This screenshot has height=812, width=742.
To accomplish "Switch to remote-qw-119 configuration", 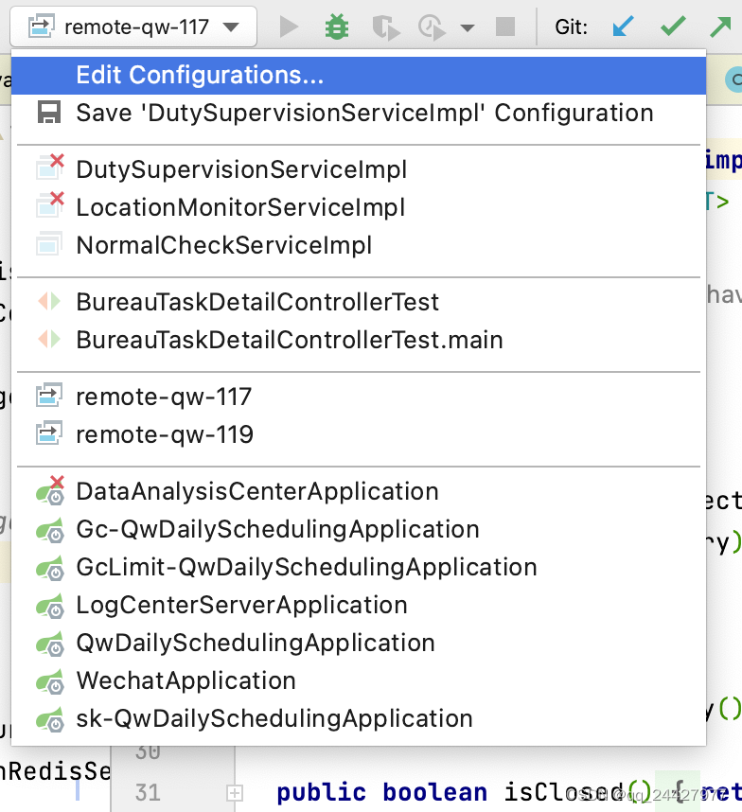I will pos(165,435).
